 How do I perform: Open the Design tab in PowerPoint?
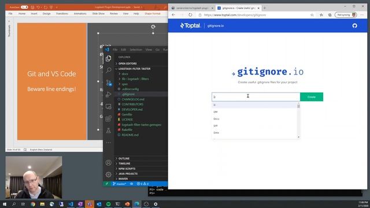tap(46, 14)
